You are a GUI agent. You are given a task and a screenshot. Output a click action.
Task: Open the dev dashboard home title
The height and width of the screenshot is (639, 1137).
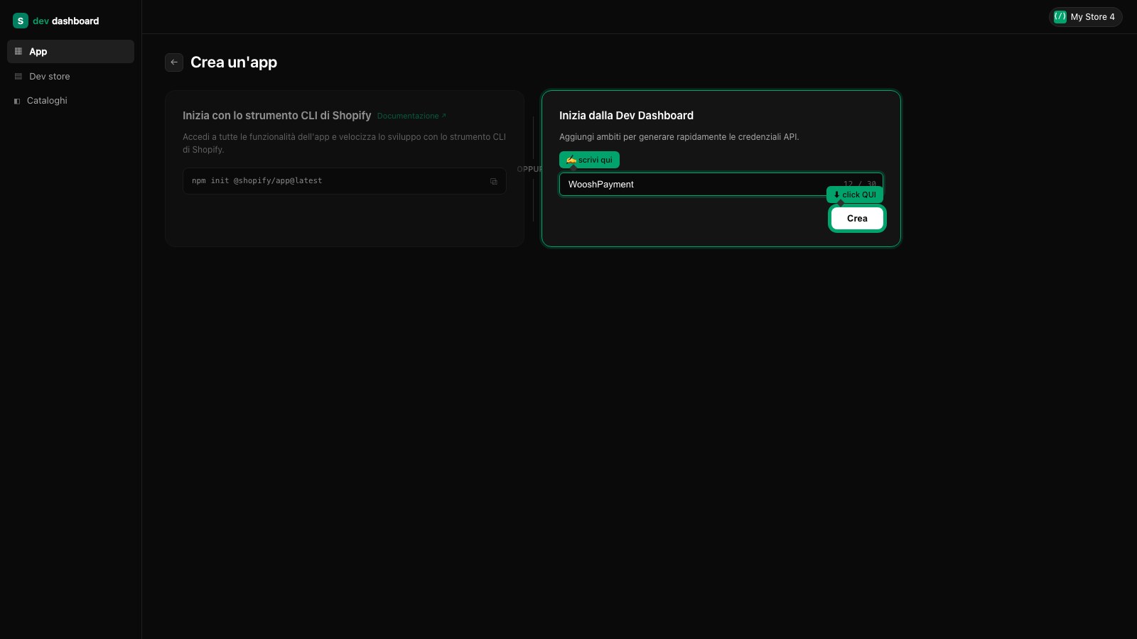click(x=65, y=21)
